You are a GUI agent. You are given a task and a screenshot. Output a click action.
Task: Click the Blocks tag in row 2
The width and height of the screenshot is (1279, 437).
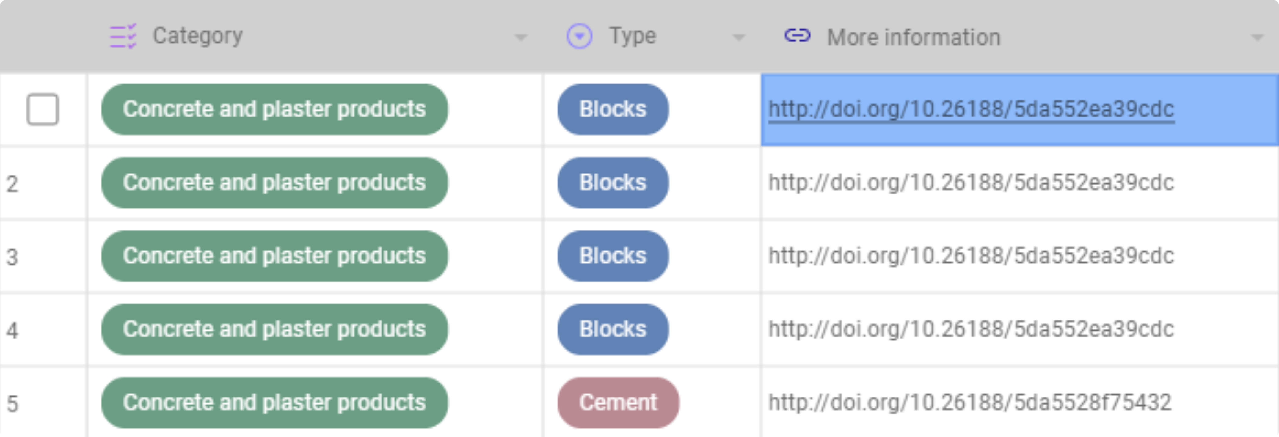coord(612,182)
